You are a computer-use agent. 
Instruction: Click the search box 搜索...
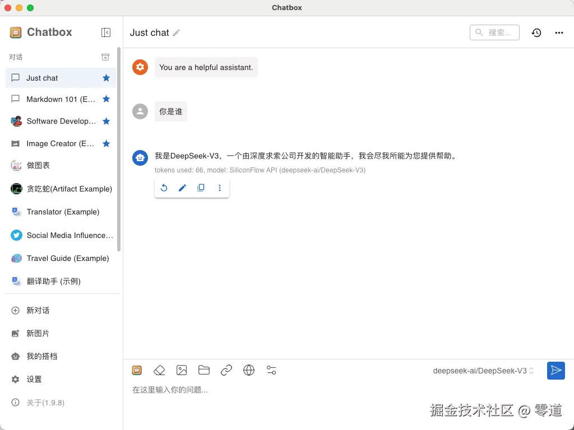coord(494,32)
